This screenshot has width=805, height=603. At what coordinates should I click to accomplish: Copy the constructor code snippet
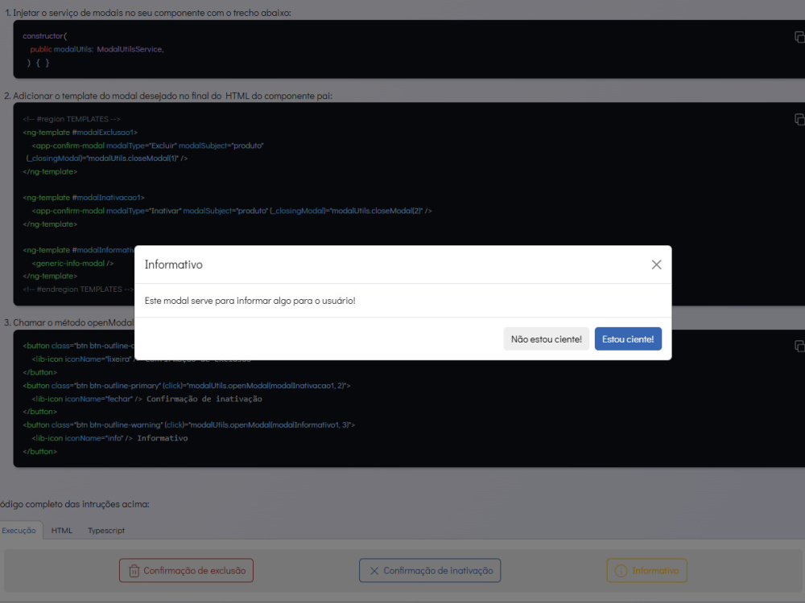[799, 37]
